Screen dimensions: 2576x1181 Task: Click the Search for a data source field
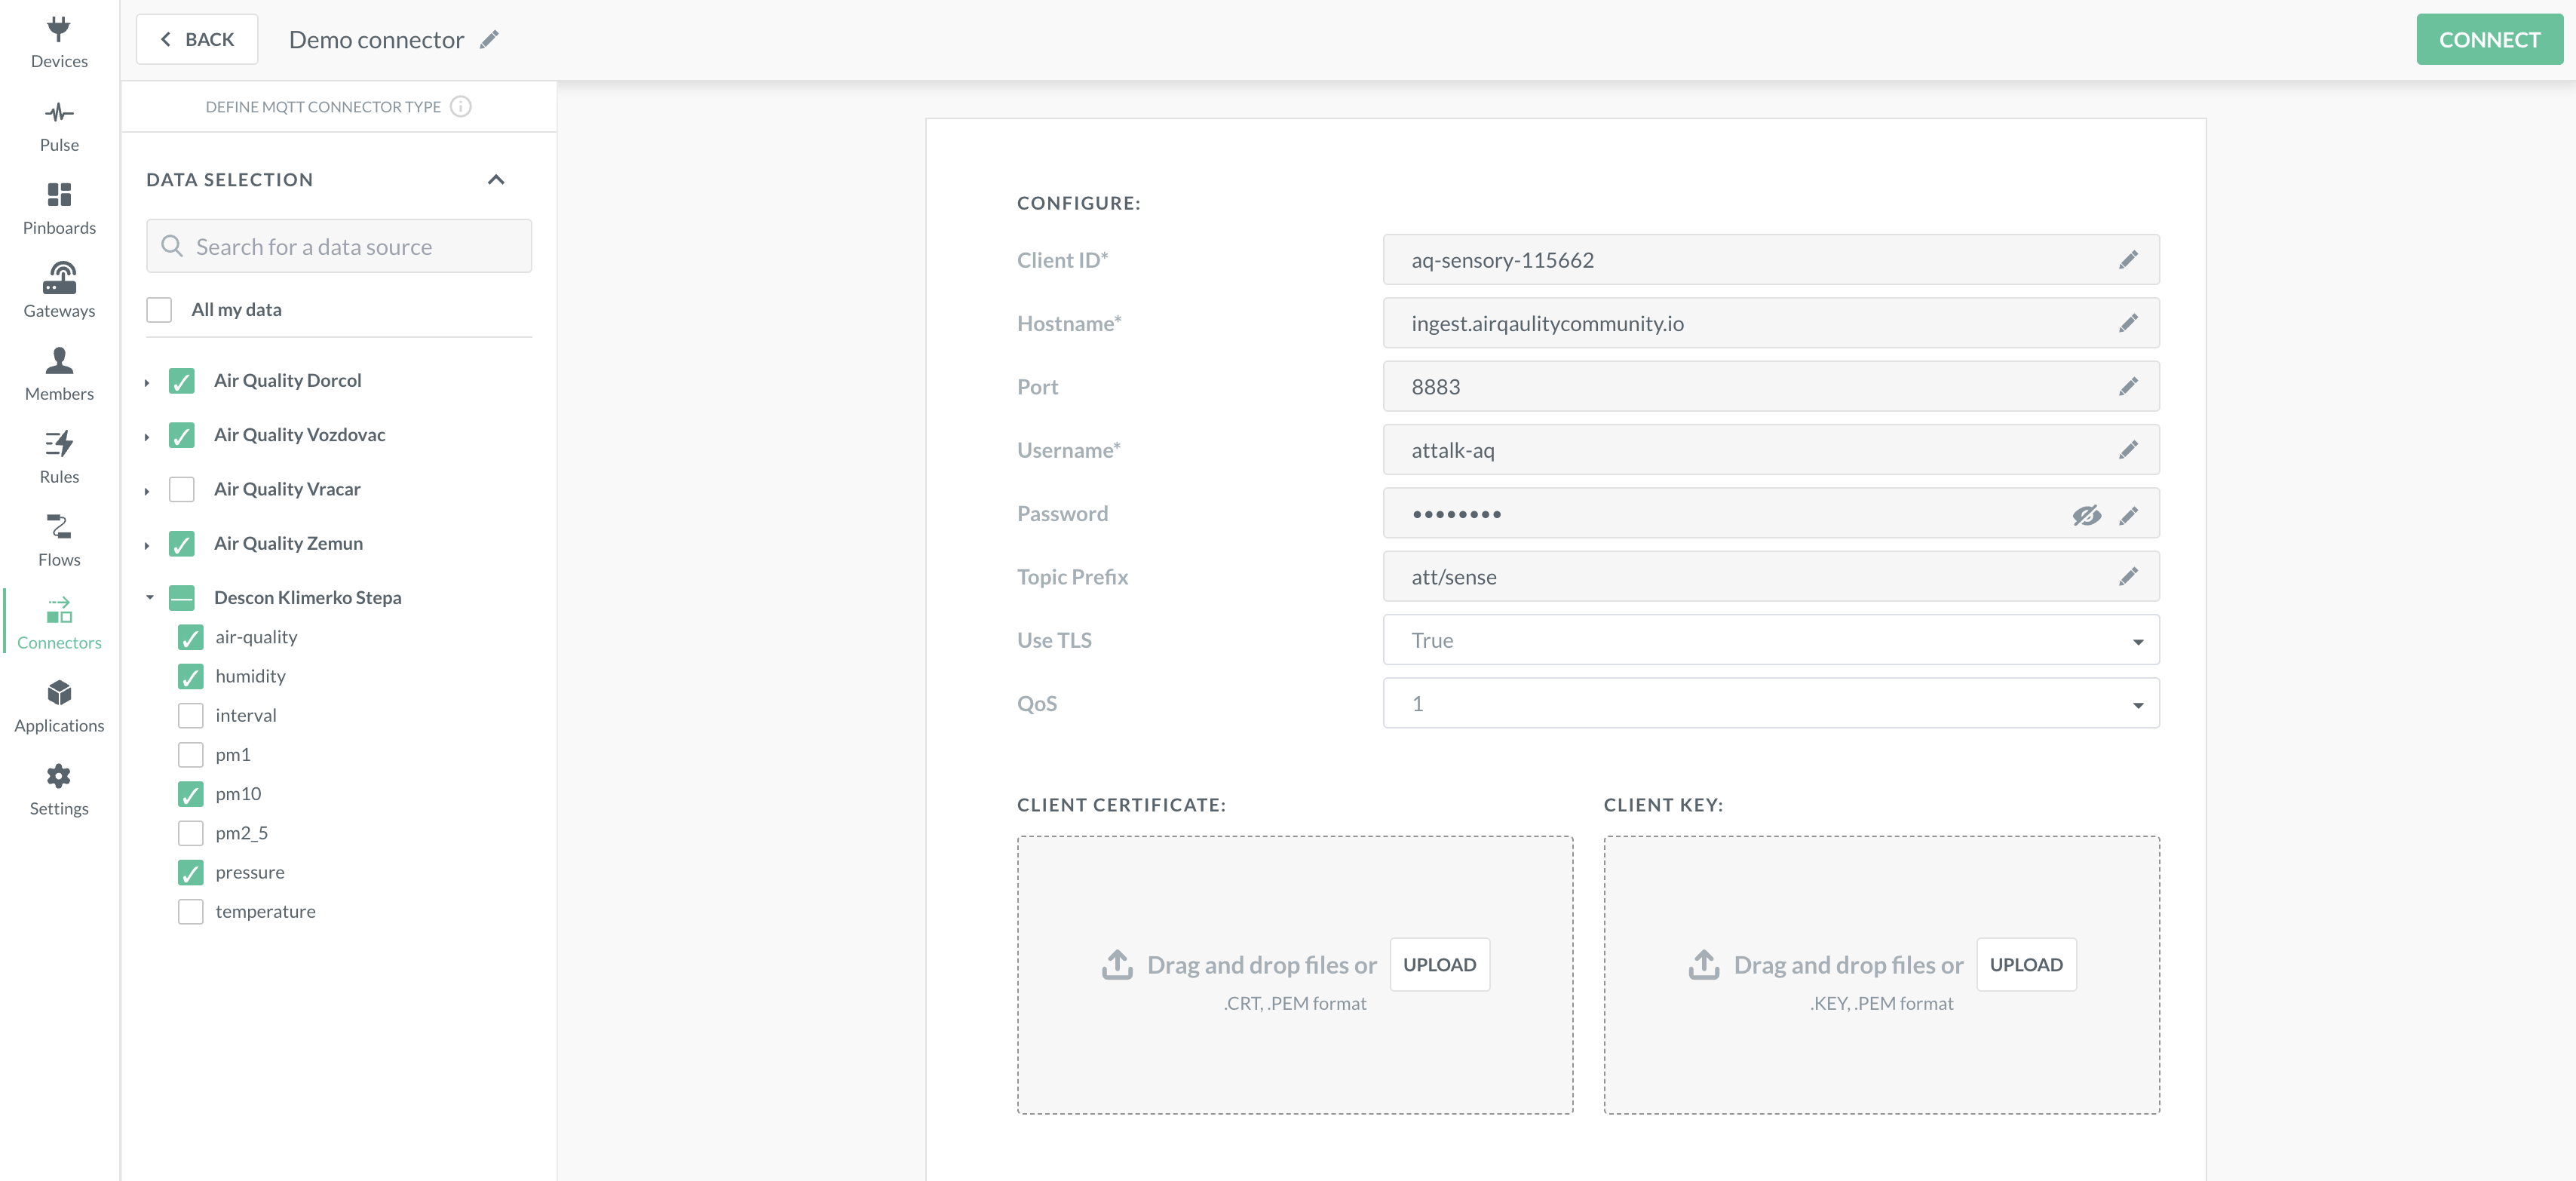(x=339, y=247)
